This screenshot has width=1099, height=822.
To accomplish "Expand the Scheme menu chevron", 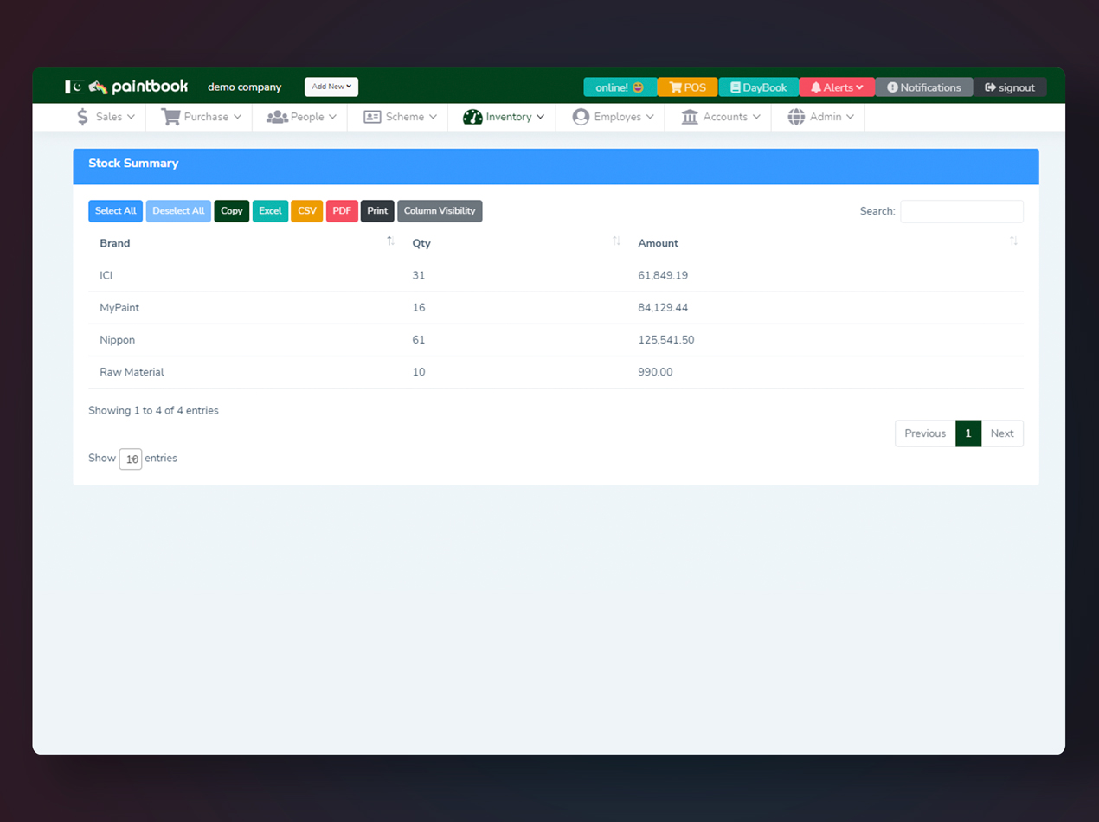I will [x=433, y=117].
